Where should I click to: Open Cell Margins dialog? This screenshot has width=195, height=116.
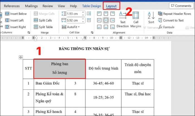[136, 20]
